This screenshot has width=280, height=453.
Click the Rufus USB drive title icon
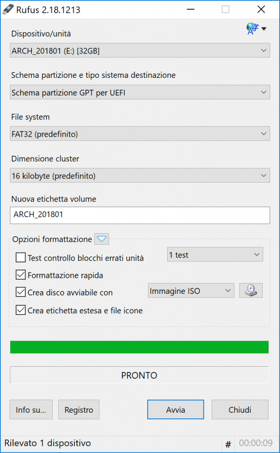[x=8, y=9]
